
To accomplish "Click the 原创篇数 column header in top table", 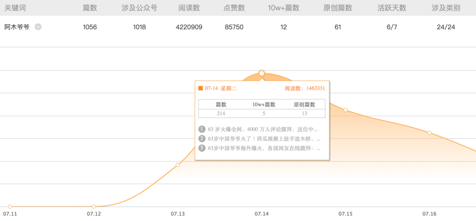I will (x=338, y=8).
